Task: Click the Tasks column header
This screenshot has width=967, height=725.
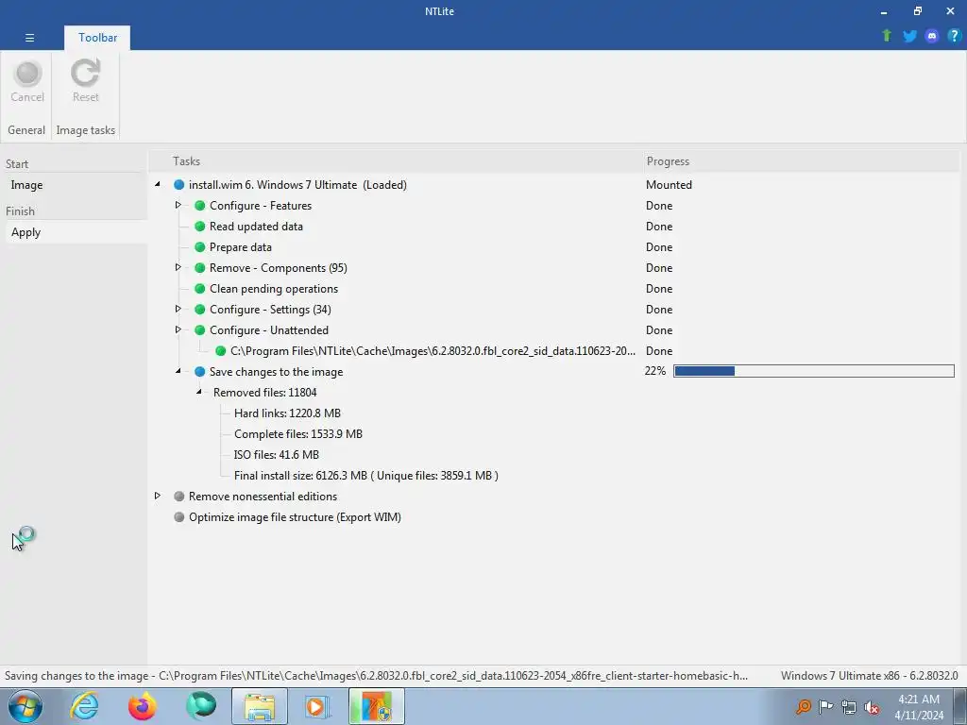Action: coord(186,160)
